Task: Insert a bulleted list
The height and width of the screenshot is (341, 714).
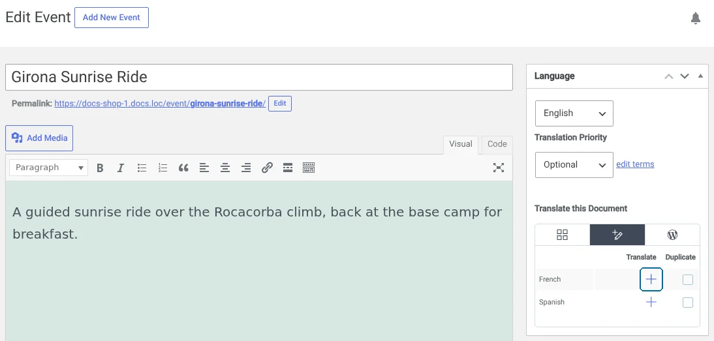Action: [142, 168]
